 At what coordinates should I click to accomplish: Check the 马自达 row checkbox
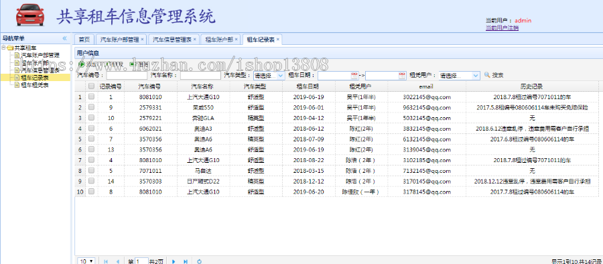click(x=91, y=170)
